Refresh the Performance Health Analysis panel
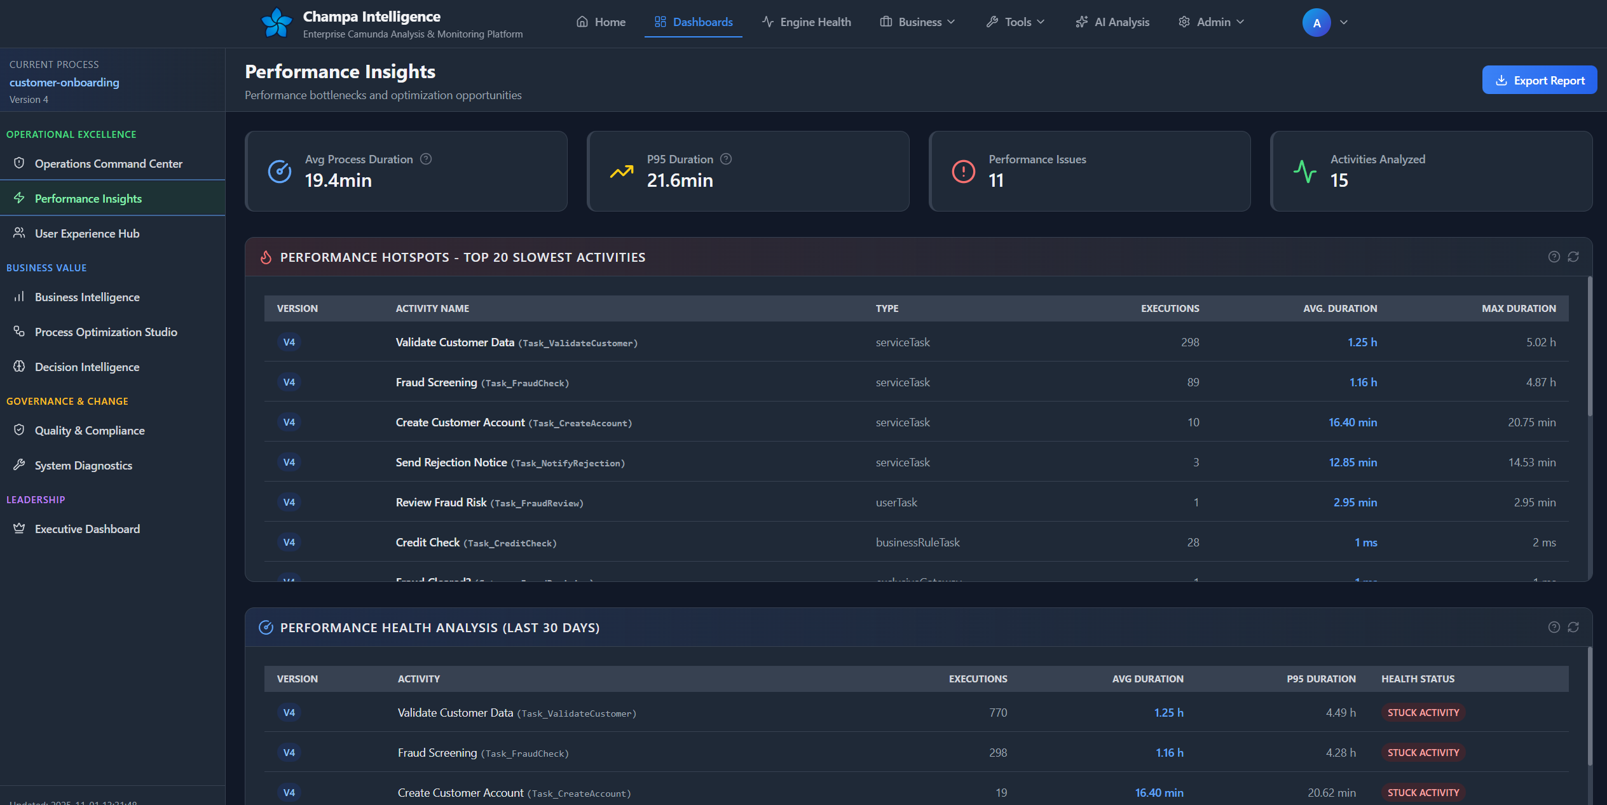Viewport: 1607px width, 805px height. click(1573, 627)
